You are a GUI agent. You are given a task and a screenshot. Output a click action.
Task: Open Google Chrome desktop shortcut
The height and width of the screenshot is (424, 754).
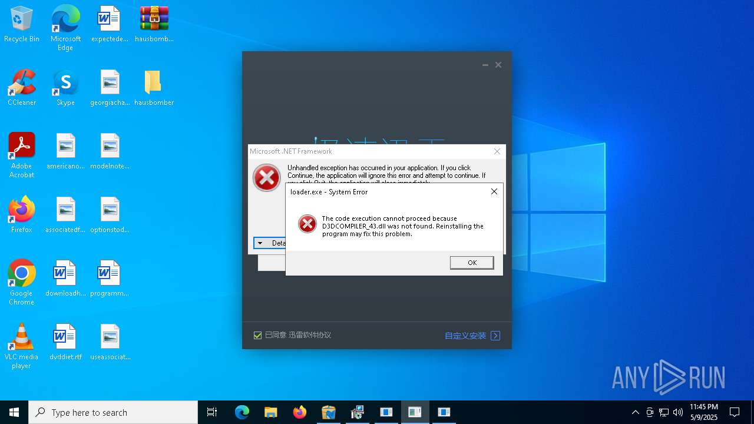(22, 283)
